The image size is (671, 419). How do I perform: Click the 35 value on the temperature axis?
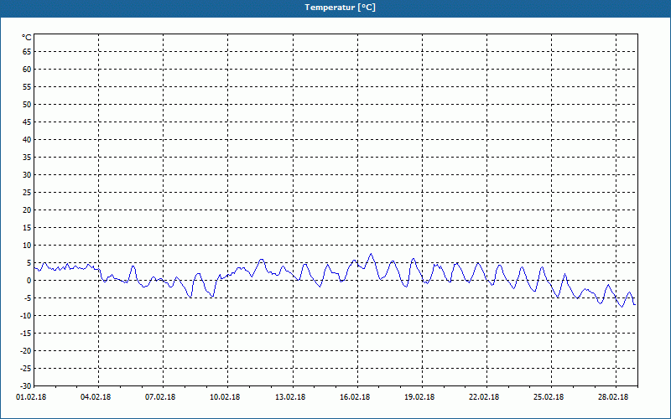click(27, 158)
